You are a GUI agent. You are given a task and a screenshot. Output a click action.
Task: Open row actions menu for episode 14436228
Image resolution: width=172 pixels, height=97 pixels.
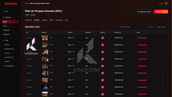[163, 59]
